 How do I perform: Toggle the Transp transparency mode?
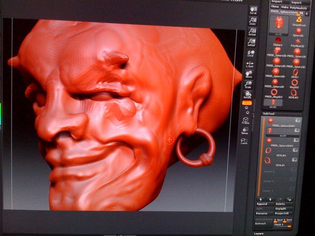245,131
